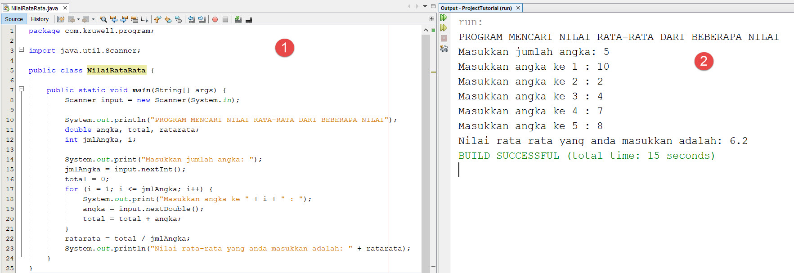Collapse the import fold on line 3
Screen dimensions: 794x273
(21, 49)
